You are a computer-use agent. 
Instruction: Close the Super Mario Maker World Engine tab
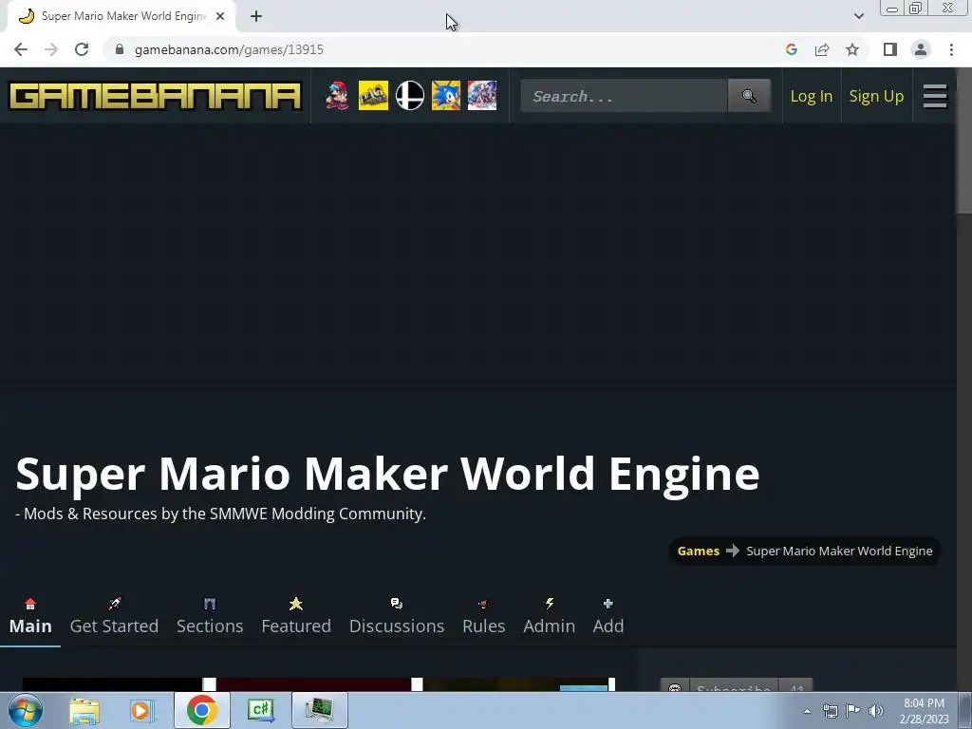[x=220, y=16]
